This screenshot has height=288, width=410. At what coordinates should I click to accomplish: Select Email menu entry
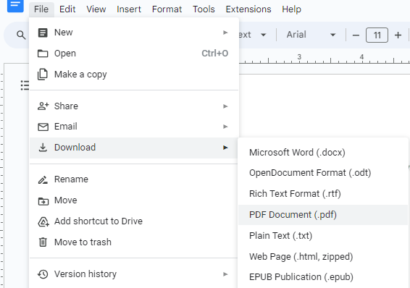coord(134,127)
